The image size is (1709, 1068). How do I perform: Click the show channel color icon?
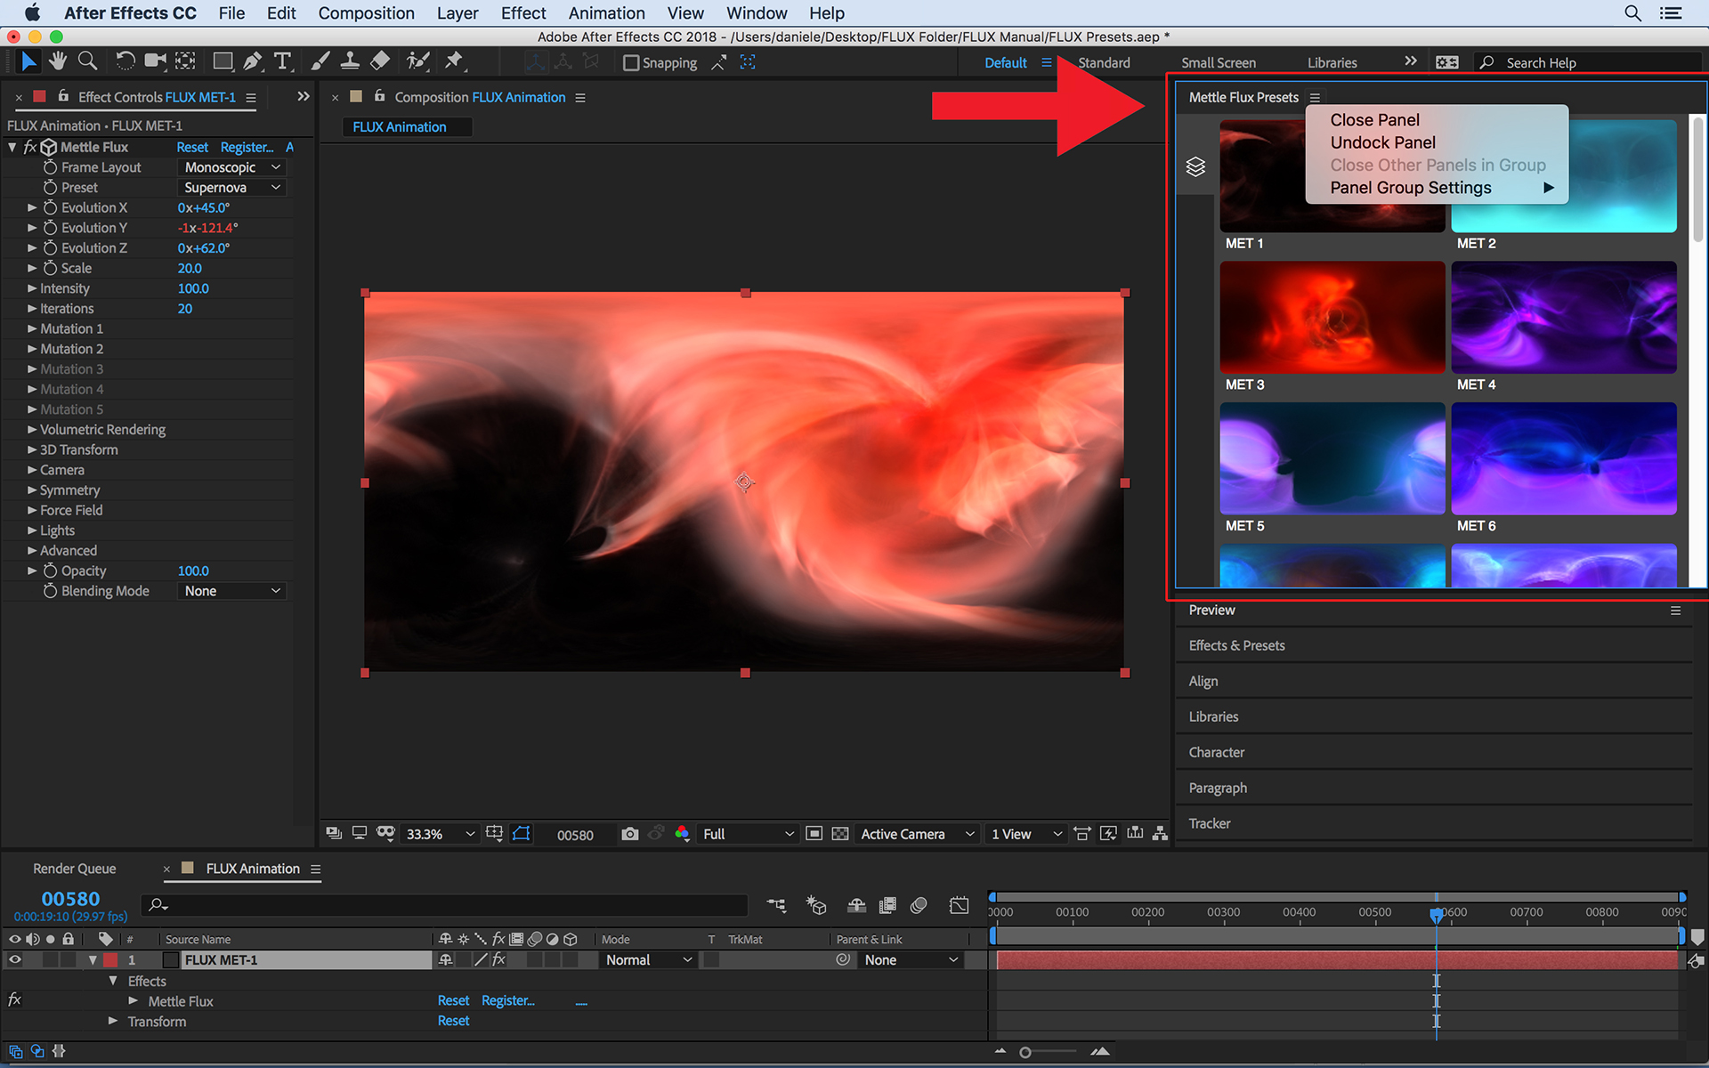point(682,834)
